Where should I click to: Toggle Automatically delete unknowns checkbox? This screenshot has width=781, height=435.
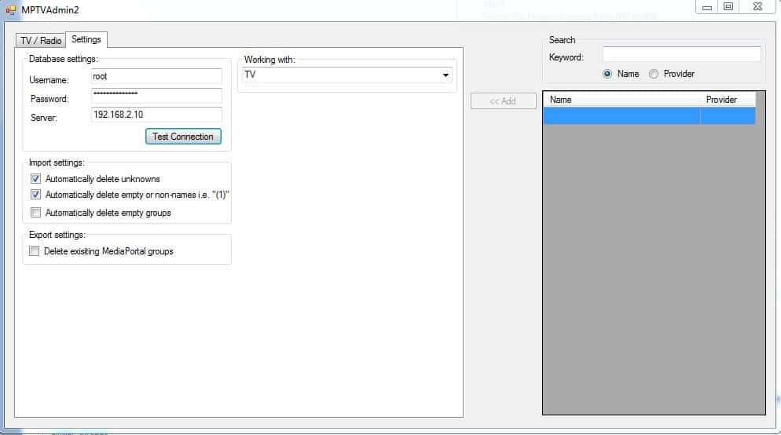click(35, 179)
